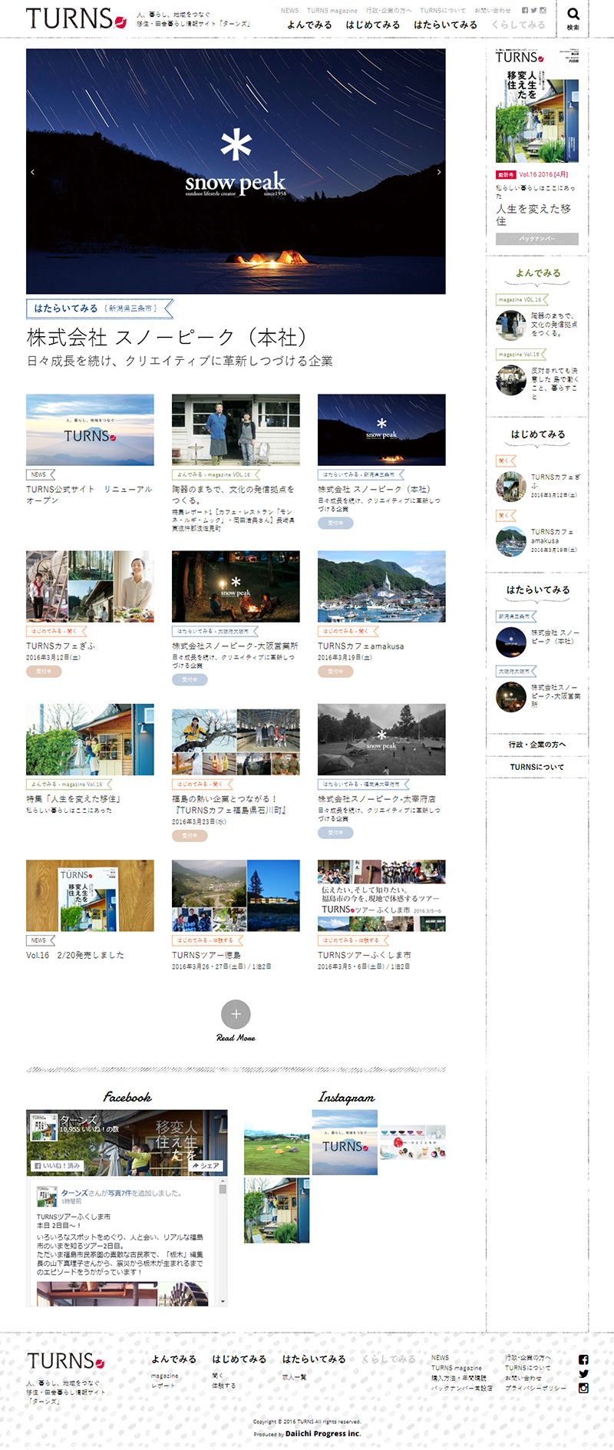This screenshot has height=1450, width=614.
Task: Open the Instagram photo of the blue house
Action: [276, 1210]
